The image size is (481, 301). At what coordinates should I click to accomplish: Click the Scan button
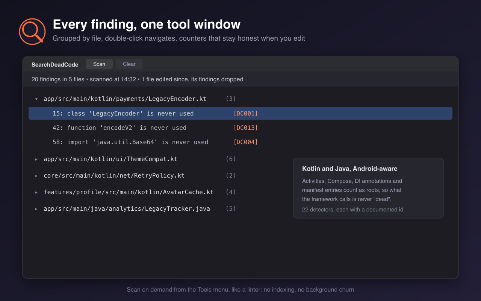pyautogui.click(x=99, y=64)
